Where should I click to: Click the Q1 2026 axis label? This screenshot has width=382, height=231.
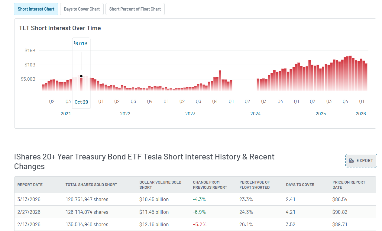click(361, 101)
